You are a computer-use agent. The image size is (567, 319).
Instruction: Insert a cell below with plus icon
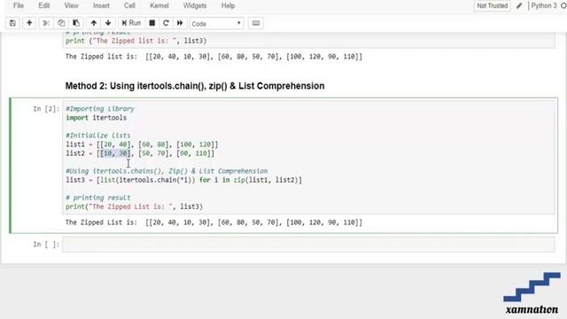(29, 23)
